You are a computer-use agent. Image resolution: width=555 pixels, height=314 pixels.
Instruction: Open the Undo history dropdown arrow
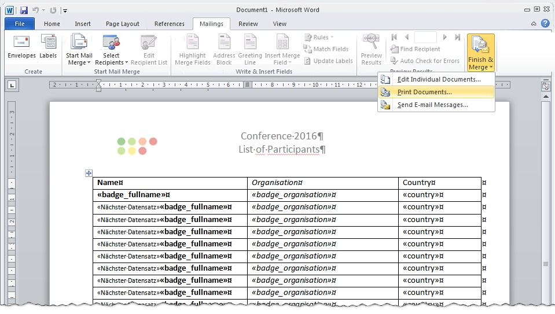pyautogui.click(x=43, y=10)
